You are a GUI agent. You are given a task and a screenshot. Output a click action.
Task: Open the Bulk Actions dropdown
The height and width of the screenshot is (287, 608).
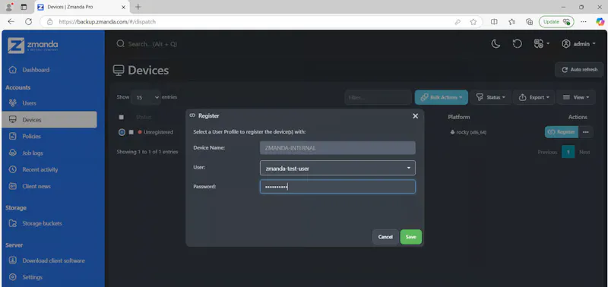click(x=442, y=98)
